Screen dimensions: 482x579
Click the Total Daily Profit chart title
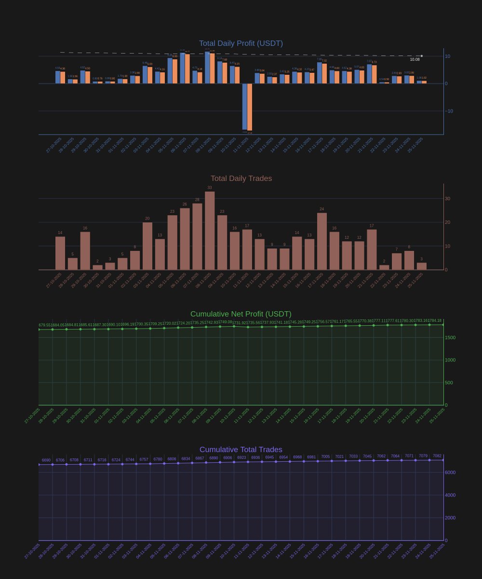[241, 43]
